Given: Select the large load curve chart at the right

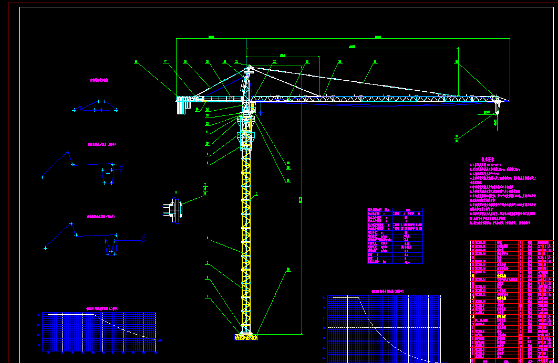Looking at the screenshot, I should (x=384, y=329).
